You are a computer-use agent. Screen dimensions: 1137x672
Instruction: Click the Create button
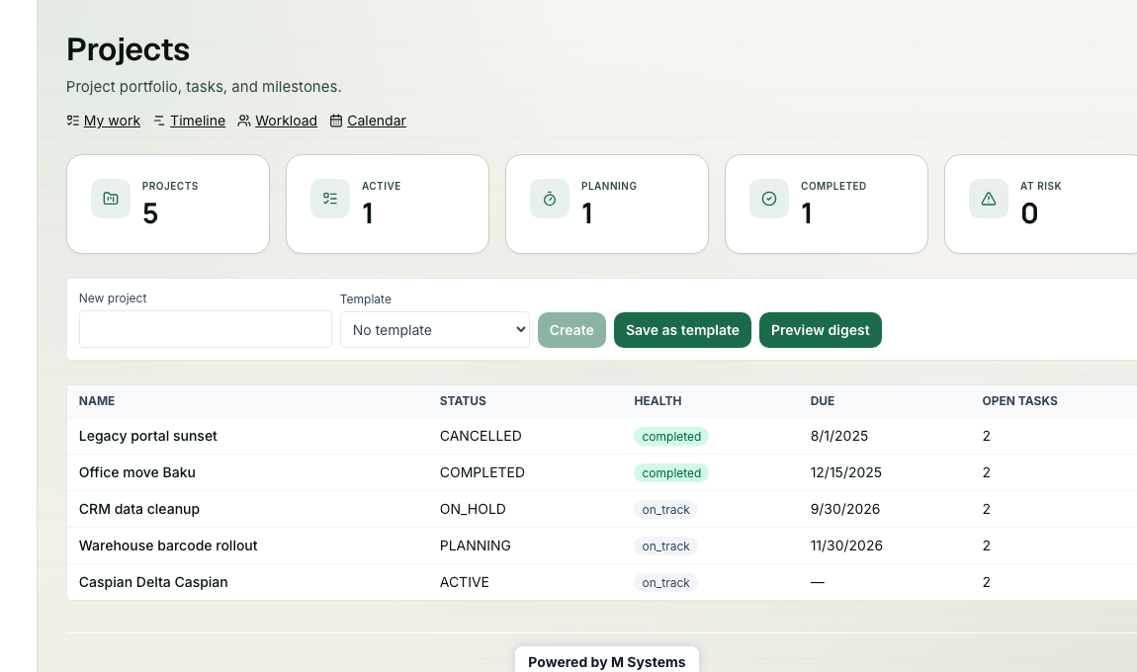(571, 330)
